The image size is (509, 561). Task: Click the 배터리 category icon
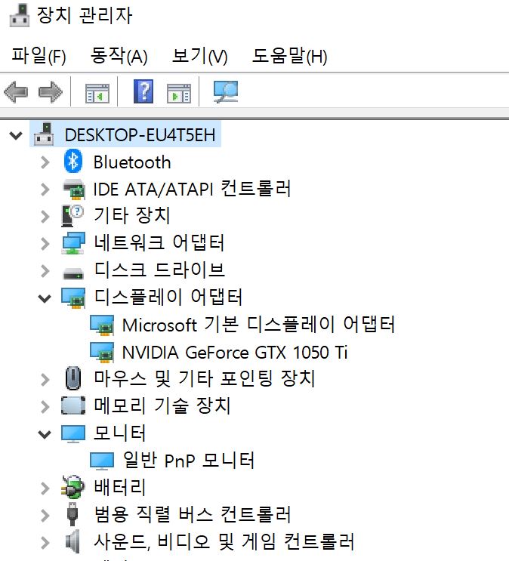click(x=73, y=487)
